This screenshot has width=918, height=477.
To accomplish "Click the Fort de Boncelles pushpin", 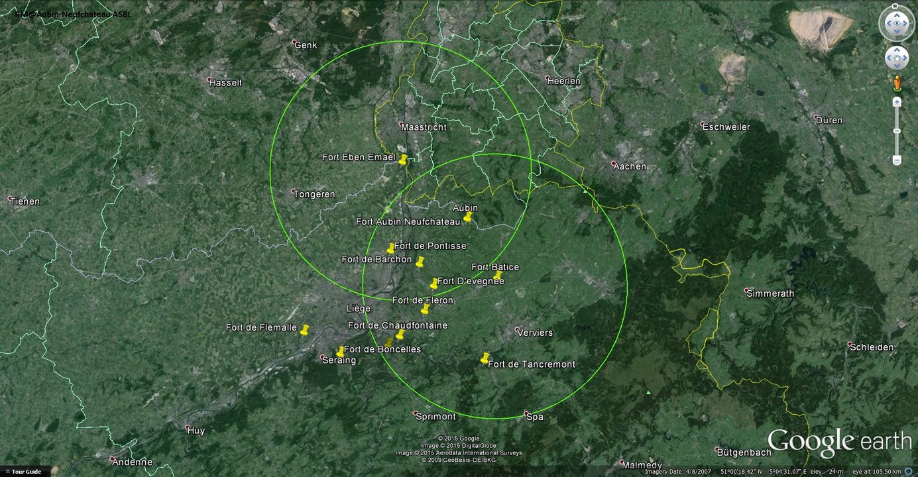I will (x=340, y=352).
